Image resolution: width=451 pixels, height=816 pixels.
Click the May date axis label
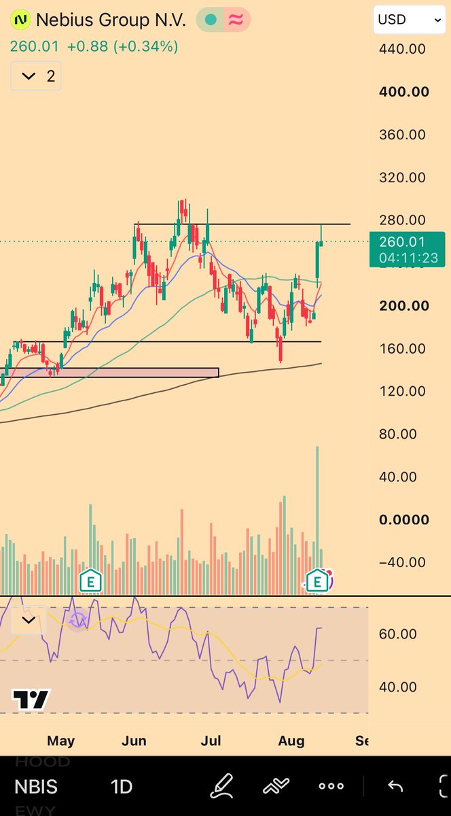click(x=61, y=741)
